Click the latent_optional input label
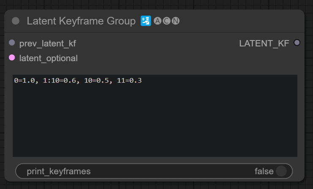Image resolution: width=313 pixels, height=189 pixels. [49, 58]
